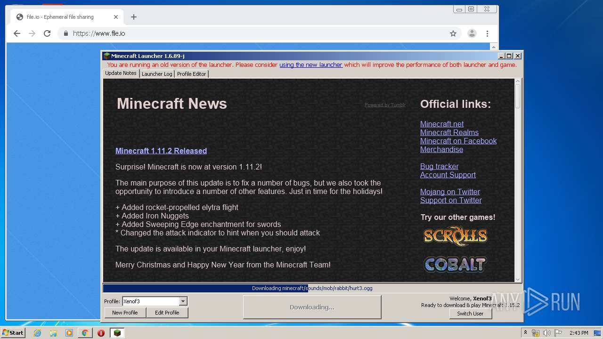Switch to Chrome via taskbar icon
The image size is (603, 339).
click(85, 333)
